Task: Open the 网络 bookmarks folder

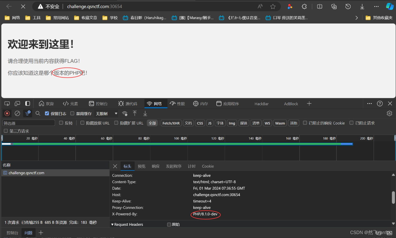Action: pos(13,18)
